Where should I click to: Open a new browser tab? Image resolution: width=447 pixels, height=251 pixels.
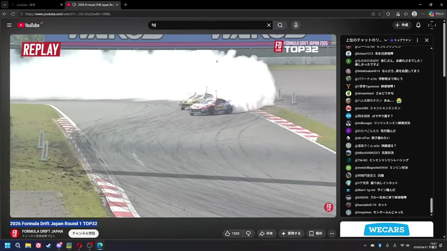tap(125, 5)
